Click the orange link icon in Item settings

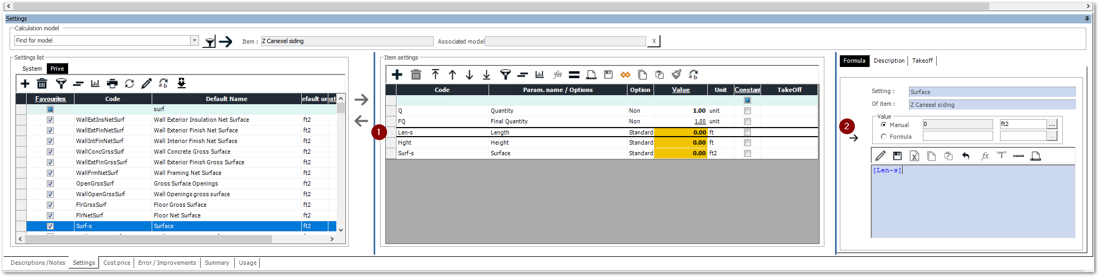pos(625,75)
